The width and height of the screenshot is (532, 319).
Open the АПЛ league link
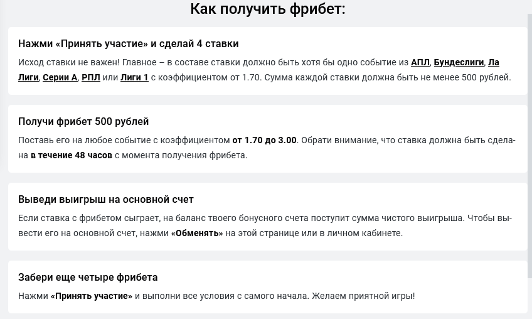pos(420,62)
